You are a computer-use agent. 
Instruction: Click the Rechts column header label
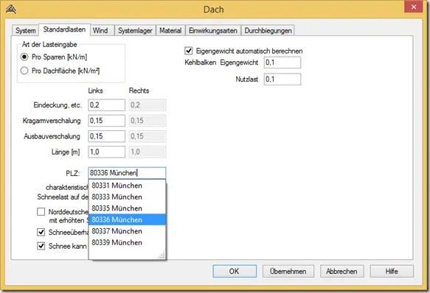point(139,91)
